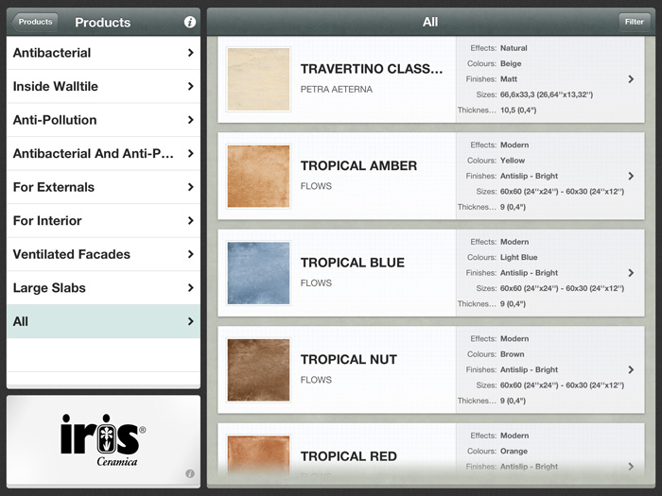Expand the Inside Walltile category chevron
This screenshot has height=496, width=662.
(190, 87)
